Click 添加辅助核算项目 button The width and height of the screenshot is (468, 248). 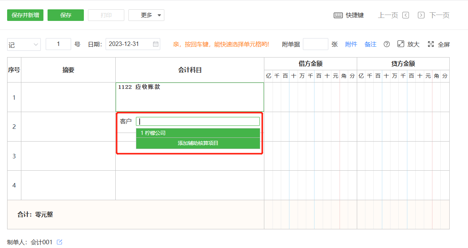tap(198, 143)
